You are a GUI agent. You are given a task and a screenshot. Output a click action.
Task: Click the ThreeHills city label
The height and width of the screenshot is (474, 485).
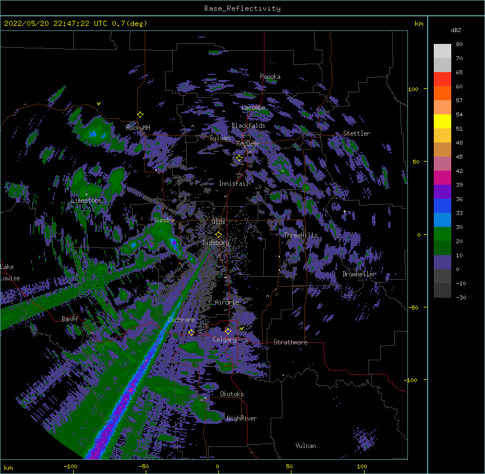click(301, 235)
